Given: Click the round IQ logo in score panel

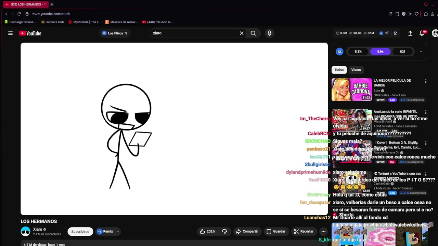Looking at the screenshot, I should coord(339,52).
